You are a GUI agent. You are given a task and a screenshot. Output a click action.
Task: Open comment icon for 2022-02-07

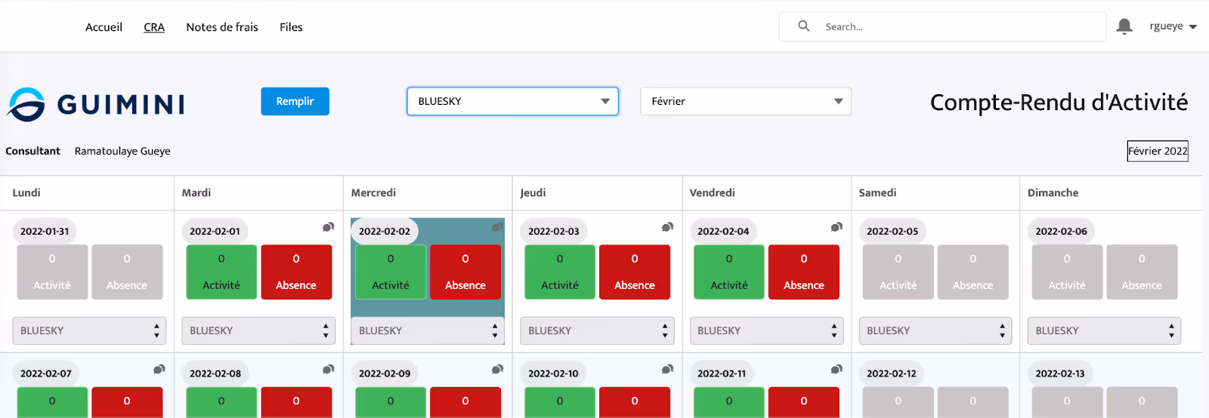coord(159,369)
